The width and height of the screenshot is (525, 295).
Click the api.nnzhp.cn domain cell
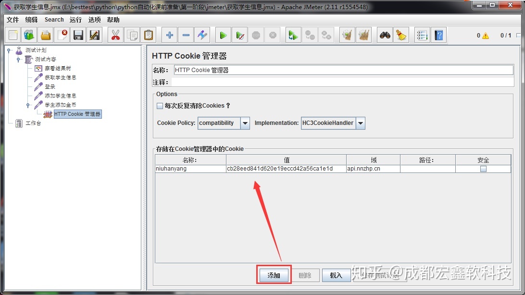coord(374,169)
